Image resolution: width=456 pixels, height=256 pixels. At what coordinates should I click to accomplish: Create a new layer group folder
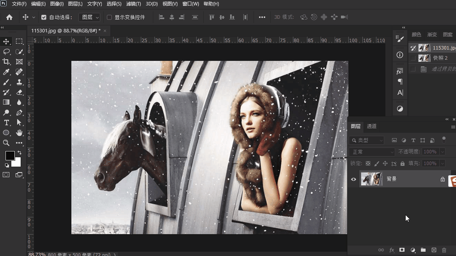(423, 250)
